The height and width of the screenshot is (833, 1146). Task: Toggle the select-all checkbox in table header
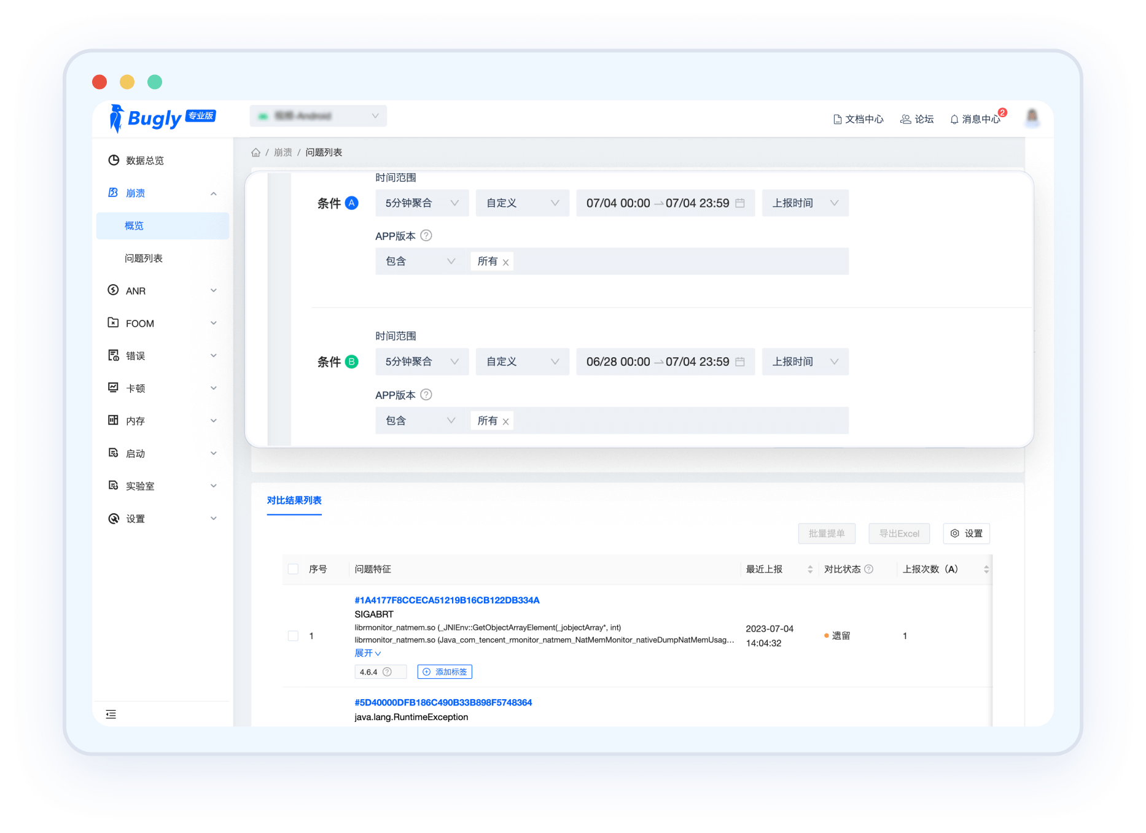tap(293, 569)
